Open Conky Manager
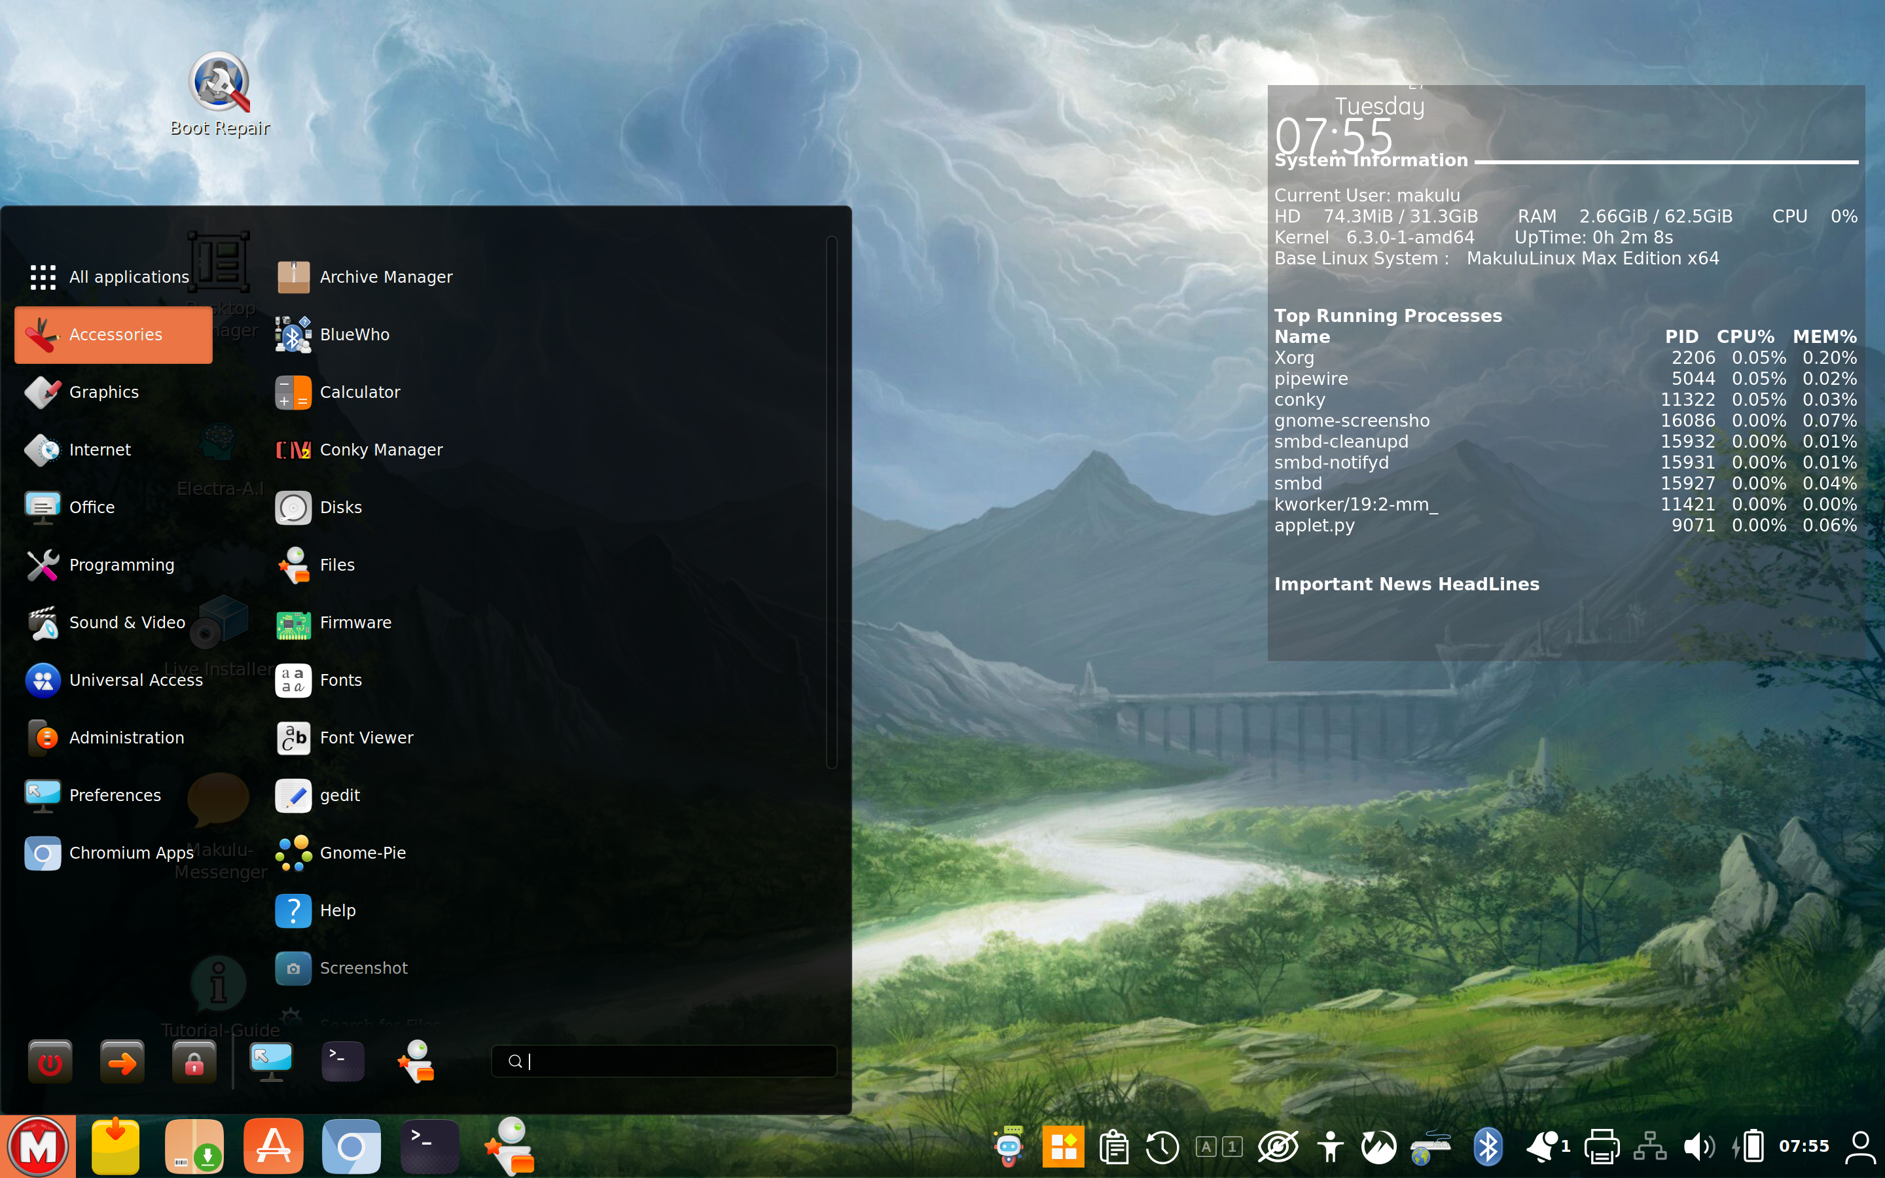Image resolution: width=1885 pixels, height=1178 pixels. click(x=359, y=450)
